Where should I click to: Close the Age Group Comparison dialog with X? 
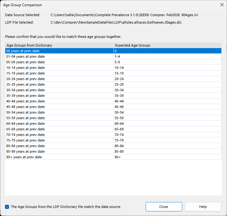(222, 5)
